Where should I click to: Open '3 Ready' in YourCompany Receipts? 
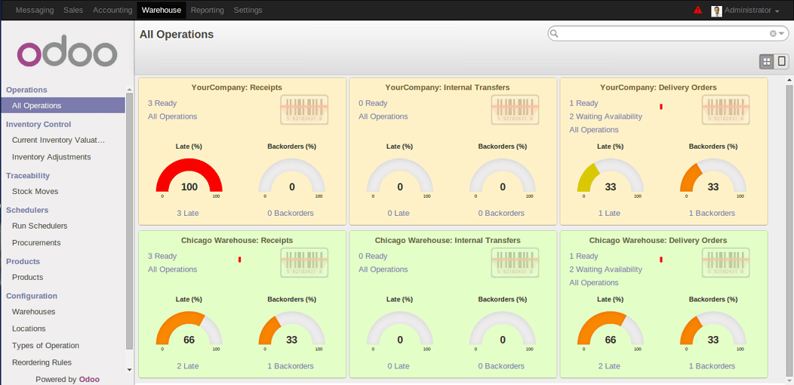click(x=162, y=103)
